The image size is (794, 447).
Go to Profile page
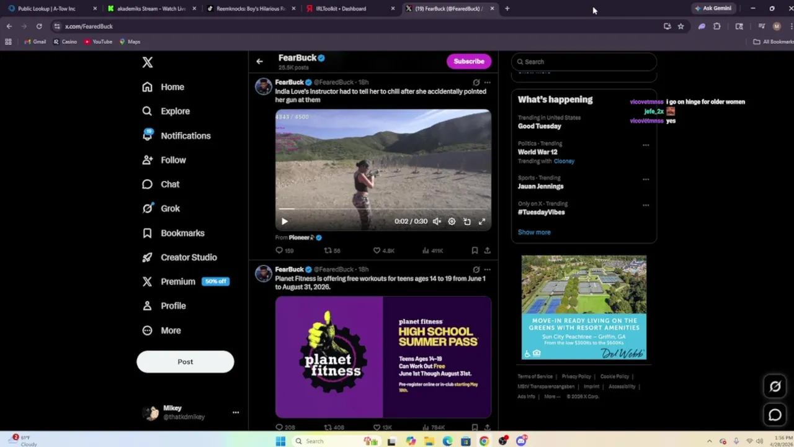164,305
